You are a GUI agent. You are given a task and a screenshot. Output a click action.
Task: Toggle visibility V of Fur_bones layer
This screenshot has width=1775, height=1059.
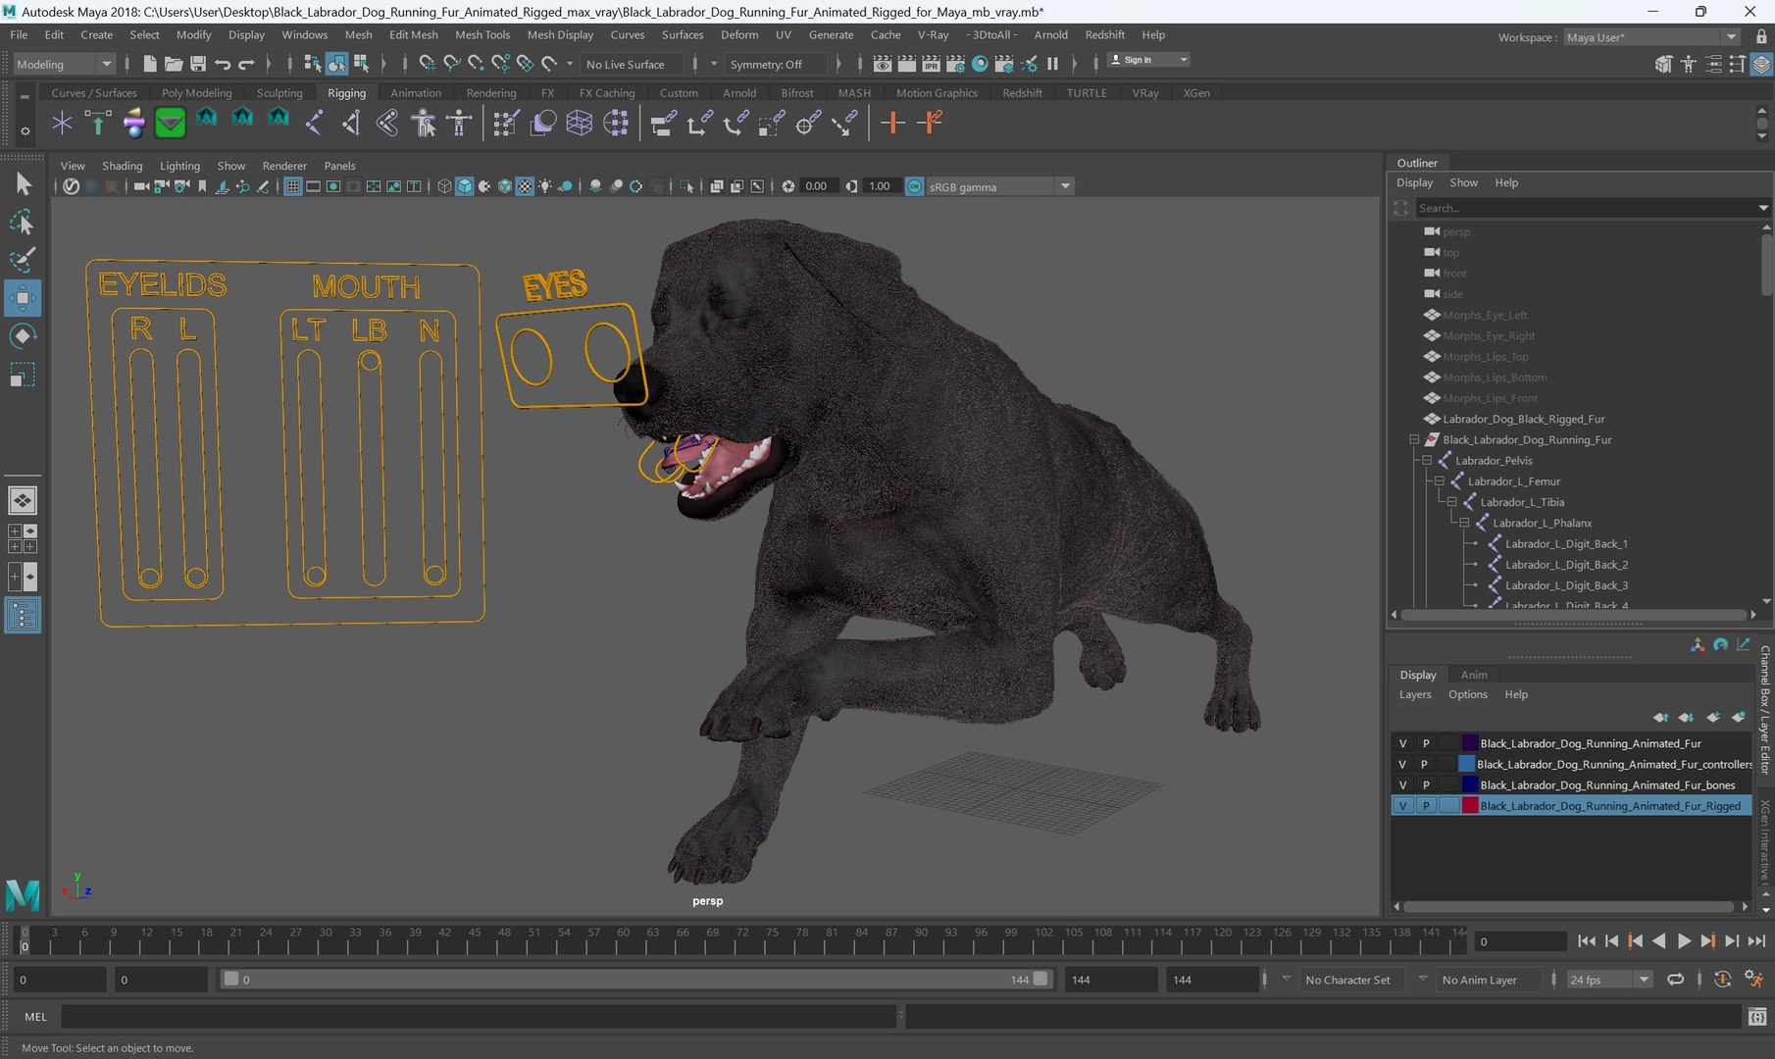click(x=1402, y=784)
